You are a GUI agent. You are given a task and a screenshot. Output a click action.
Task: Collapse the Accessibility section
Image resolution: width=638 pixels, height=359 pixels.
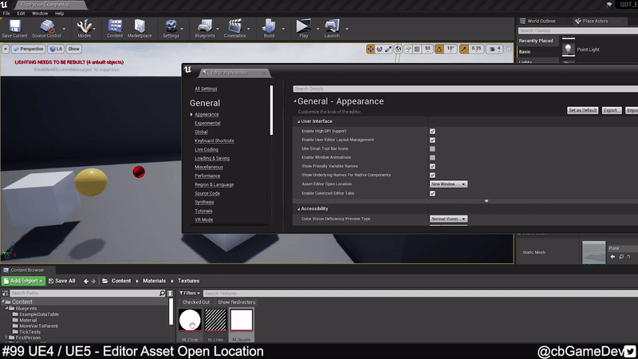pyautogui.click(x=298, y=209)
